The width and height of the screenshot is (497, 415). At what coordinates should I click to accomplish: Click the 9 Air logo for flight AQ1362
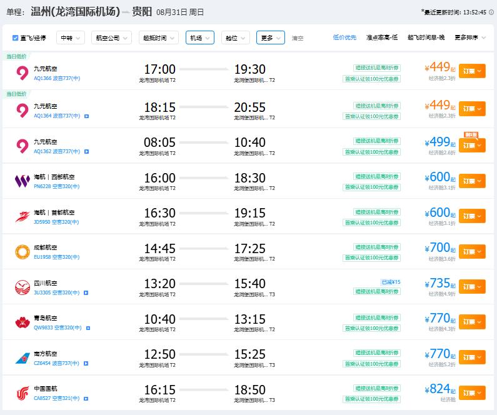pyautogui.click(x=22, y=146)
